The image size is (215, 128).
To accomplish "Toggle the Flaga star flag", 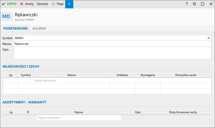I will (57, 4).
